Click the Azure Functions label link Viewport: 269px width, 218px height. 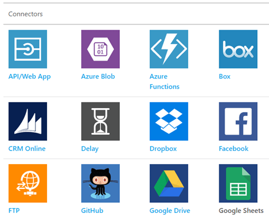tap(164, 81)
